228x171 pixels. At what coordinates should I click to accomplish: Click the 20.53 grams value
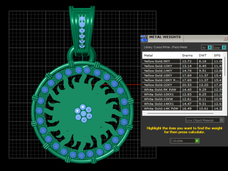click(x=187, y=85)
